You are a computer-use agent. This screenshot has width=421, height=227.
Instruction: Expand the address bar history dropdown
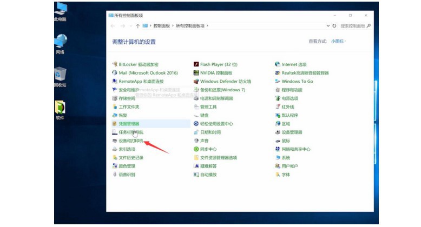tap(328, 26)
